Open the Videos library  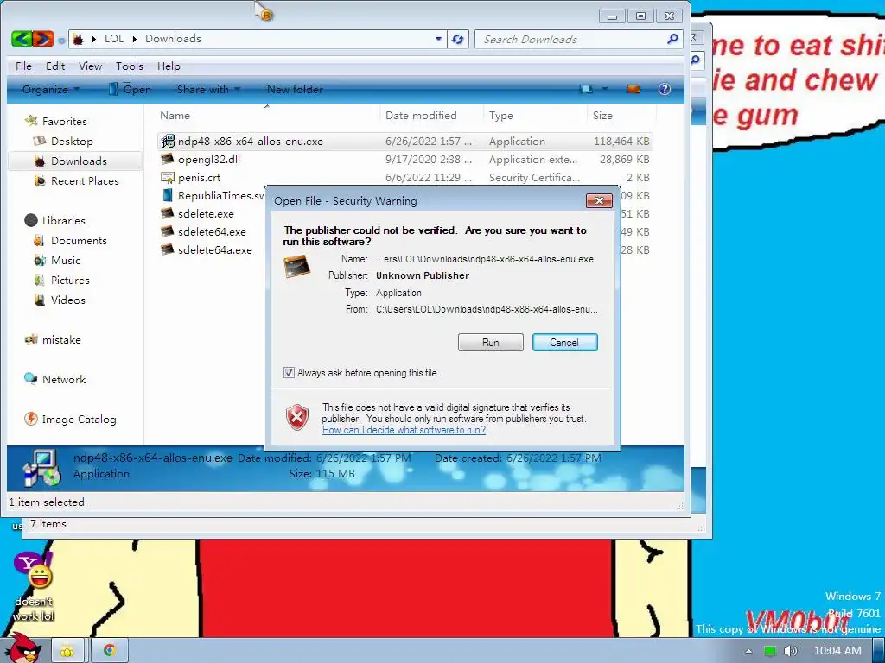[x=67, y=300]
